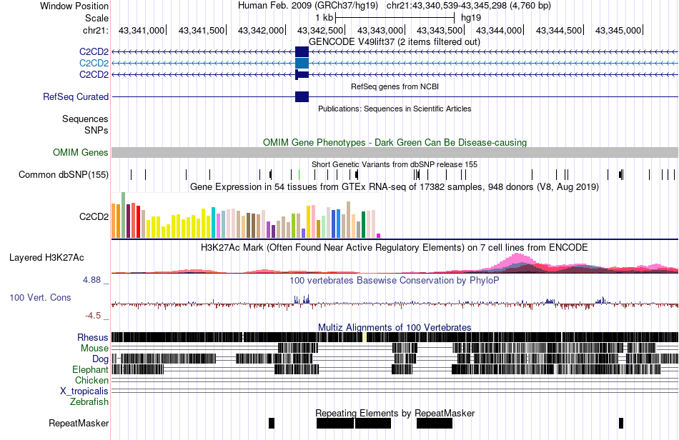Viewport: 679px width, 440px height.
Task: Click the SNPs track label
Action: 96,130
